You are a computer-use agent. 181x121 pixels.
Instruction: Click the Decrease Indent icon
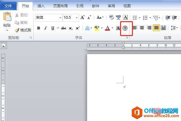[168, 18]
